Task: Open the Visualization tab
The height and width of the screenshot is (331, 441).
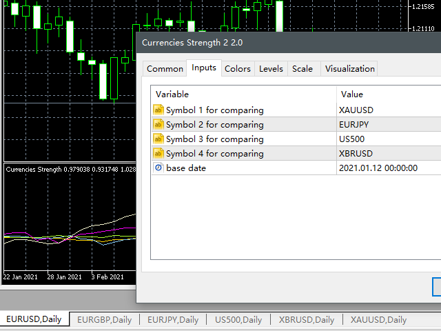Action: pyautogui.click(x=349, y=68)
